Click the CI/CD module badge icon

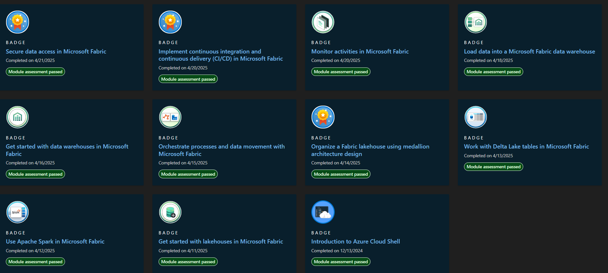point(170,22)
